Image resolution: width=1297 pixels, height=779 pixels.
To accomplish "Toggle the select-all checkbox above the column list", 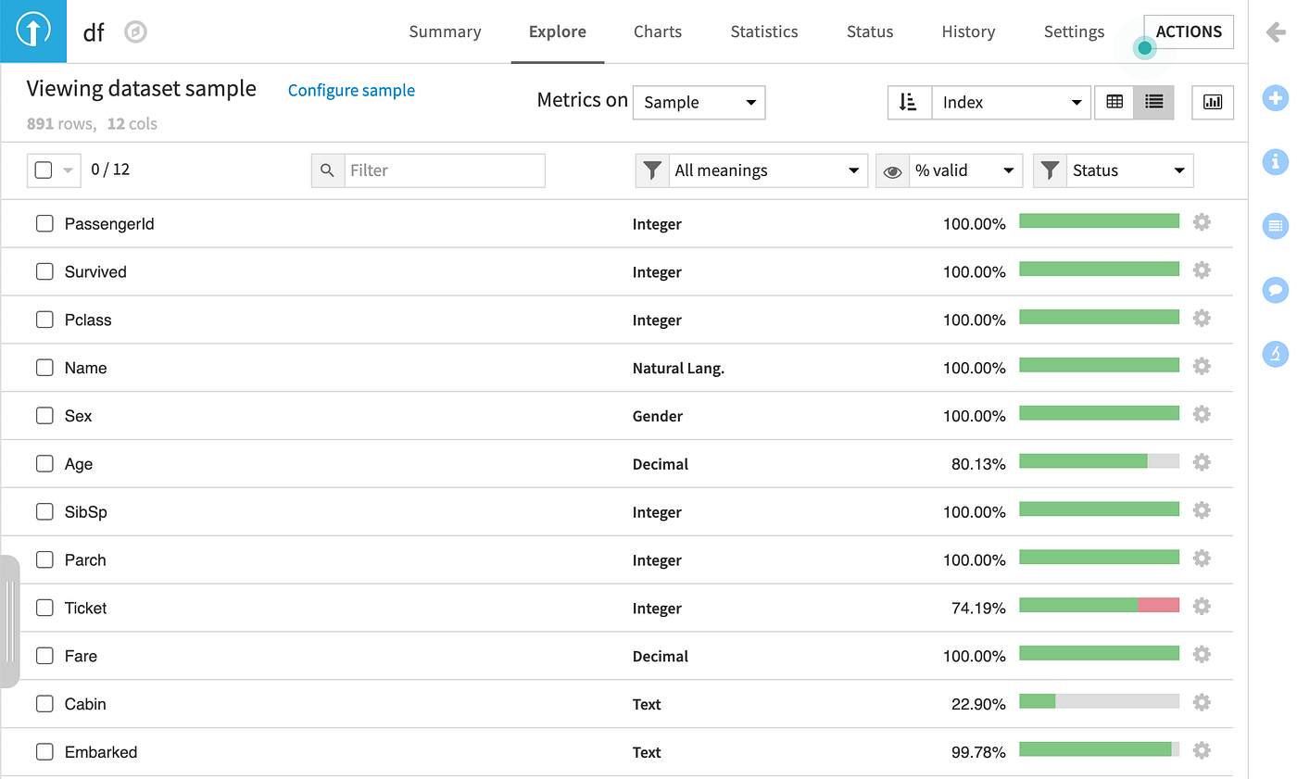I will click(x=41, y=170).
